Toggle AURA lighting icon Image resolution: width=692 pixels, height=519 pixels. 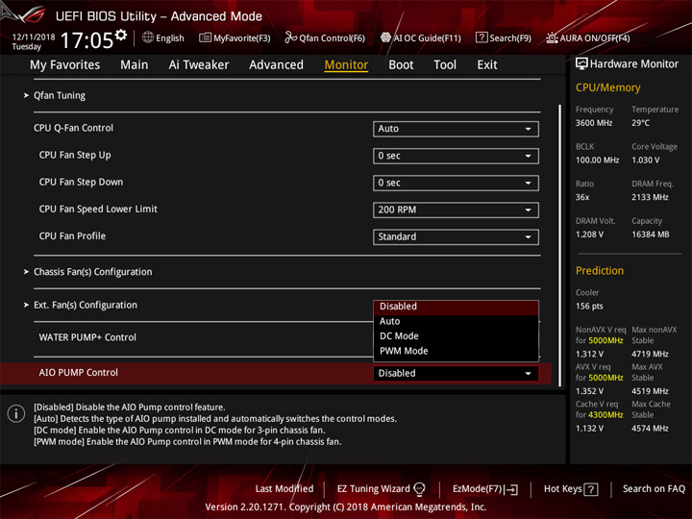[552, 37]
